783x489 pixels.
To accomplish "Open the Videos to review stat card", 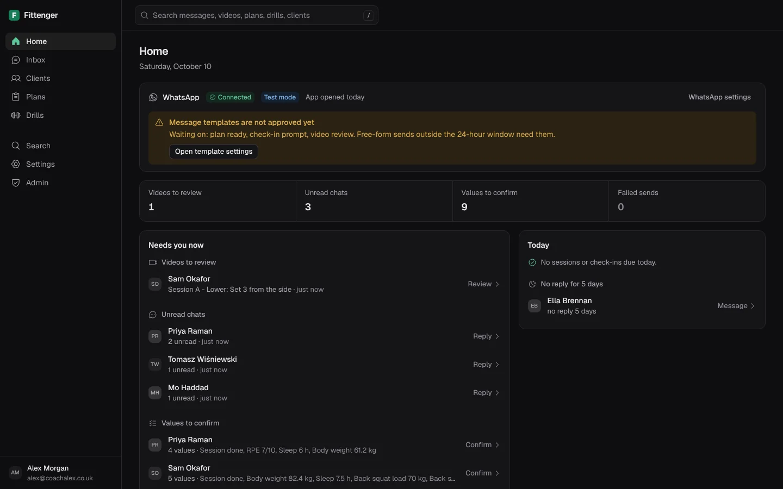I will tap(217, 201).
